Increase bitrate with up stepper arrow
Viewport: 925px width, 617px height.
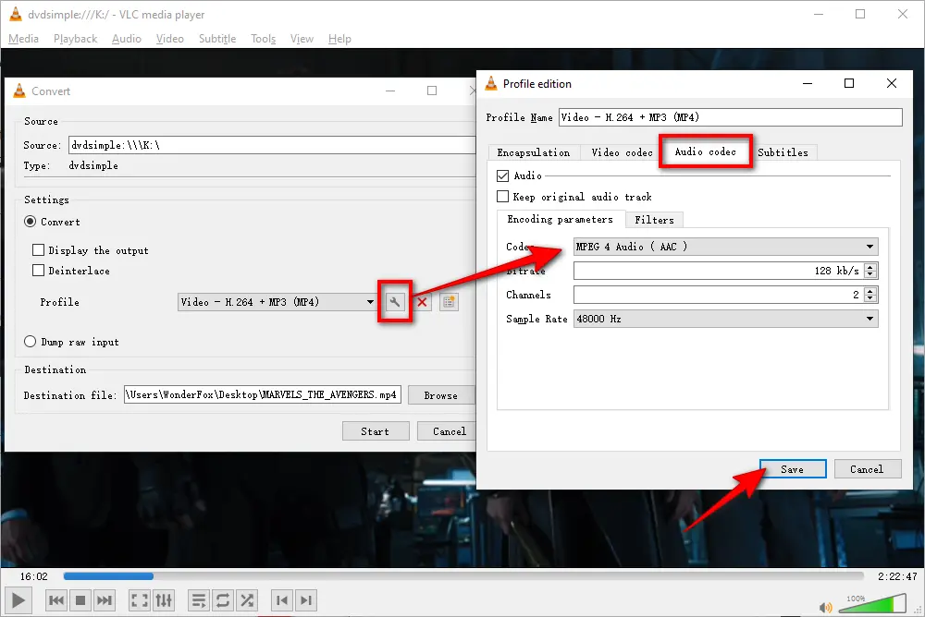(x=870, y=267)
